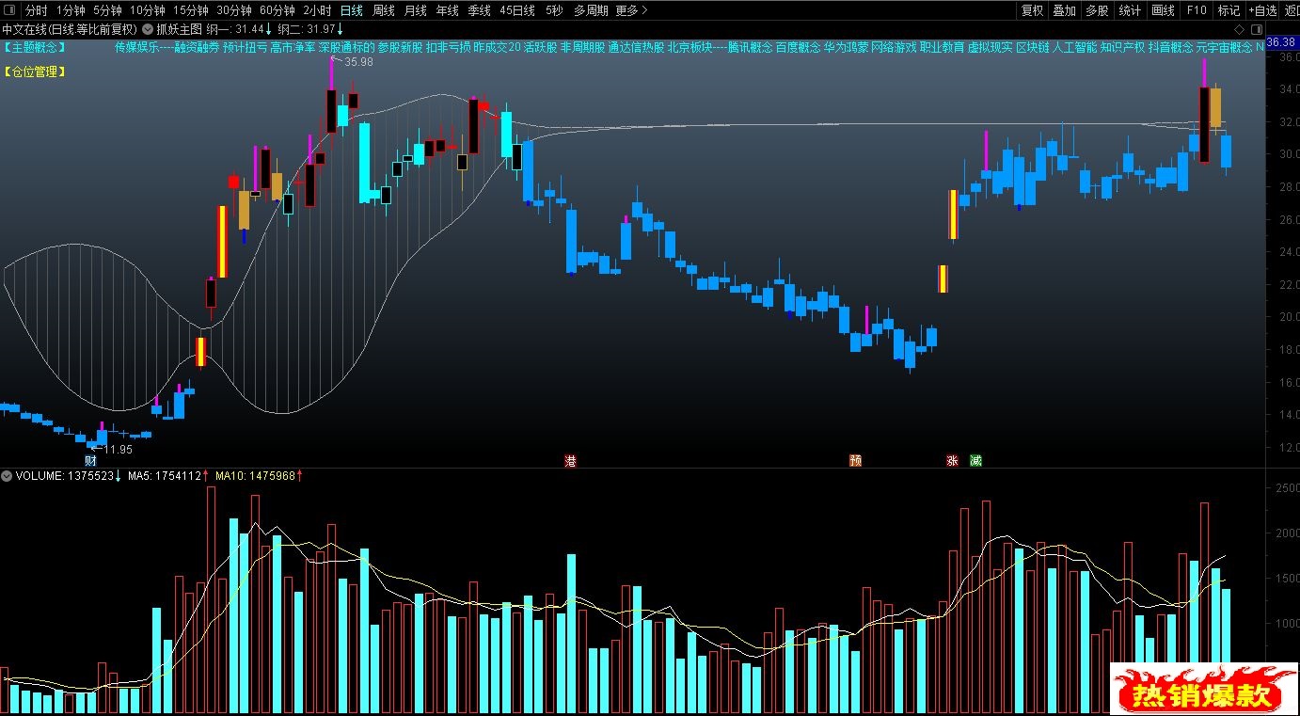Click the 百度概念 concept tag
This screenshot has height=716, width=1300.
798,46
